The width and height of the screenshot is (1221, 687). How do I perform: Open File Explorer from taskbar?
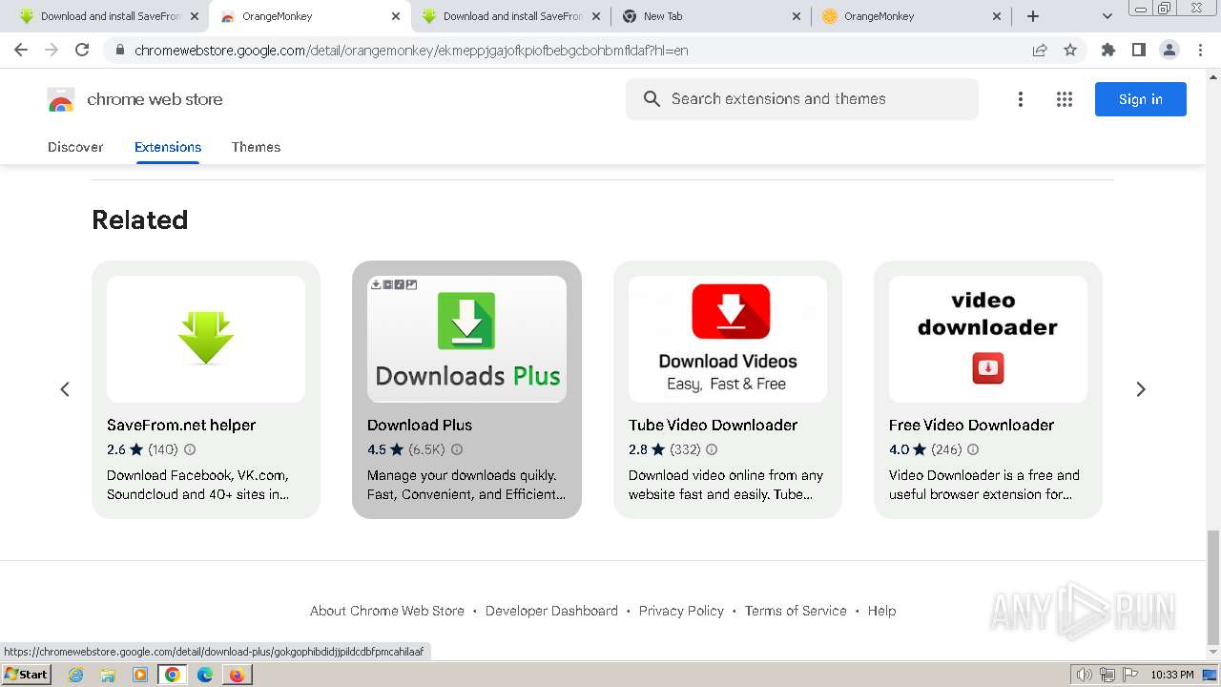coord(108,675)
